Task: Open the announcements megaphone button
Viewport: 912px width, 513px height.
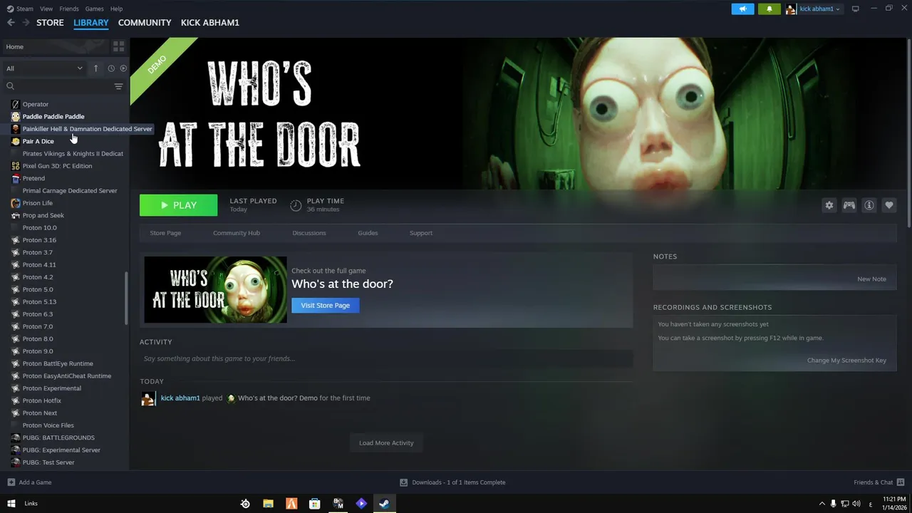Action: coord(742,9)
